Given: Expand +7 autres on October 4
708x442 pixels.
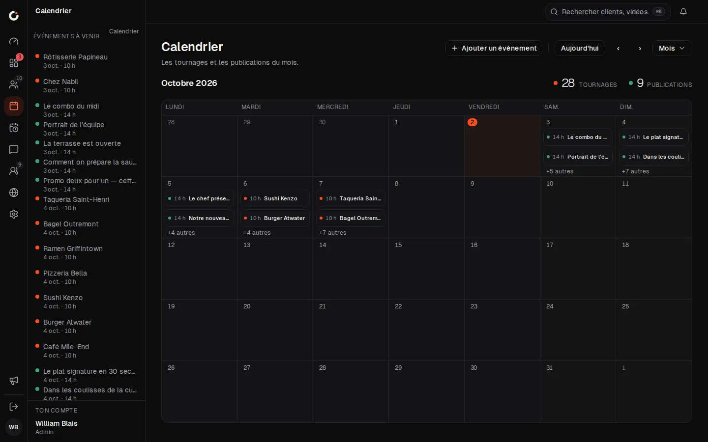Looking at the screenshot, I should coord(635,171).
